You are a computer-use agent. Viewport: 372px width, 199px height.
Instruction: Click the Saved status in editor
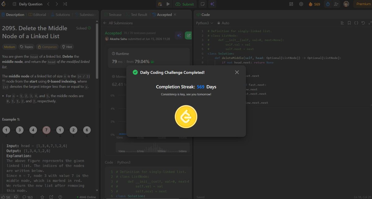coord(200,197)
